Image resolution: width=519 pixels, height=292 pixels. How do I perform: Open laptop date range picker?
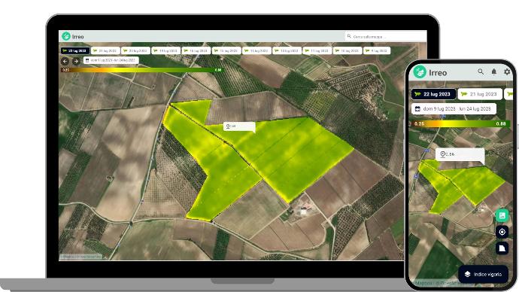[111, 60]
